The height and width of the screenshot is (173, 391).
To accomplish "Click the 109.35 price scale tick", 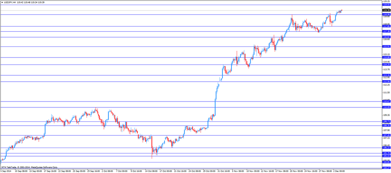I will click(387, 115).
